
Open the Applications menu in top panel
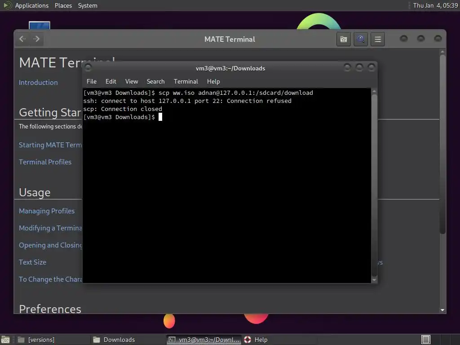point(32,5)
